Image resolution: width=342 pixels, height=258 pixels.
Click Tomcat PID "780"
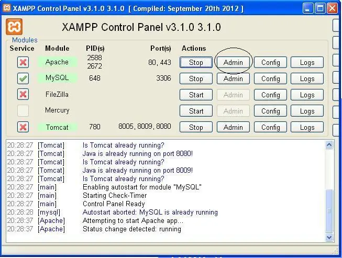(94, 127)
